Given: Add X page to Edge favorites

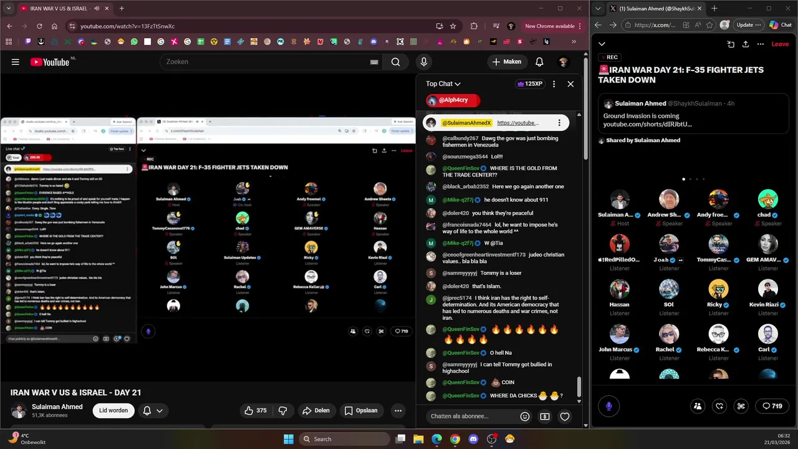Looking at the screenshot, I should (711, 25).
